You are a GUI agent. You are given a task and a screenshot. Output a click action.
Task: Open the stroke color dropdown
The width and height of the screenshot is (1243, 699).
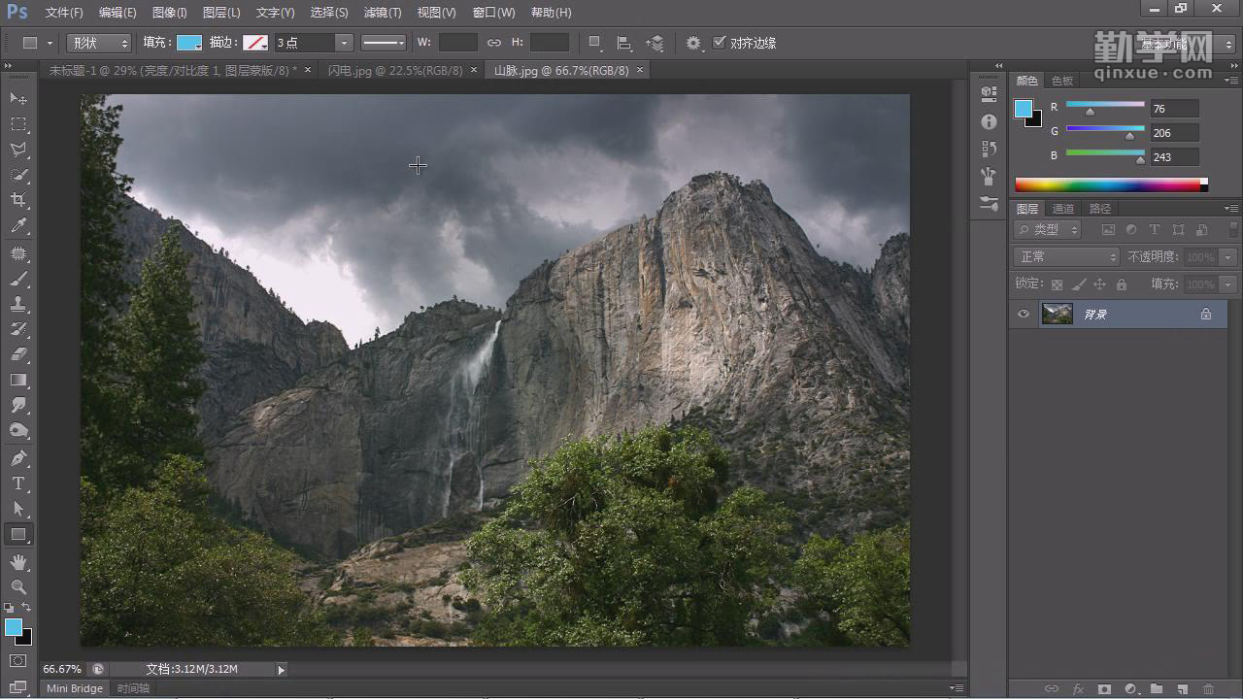coord(255,43)
